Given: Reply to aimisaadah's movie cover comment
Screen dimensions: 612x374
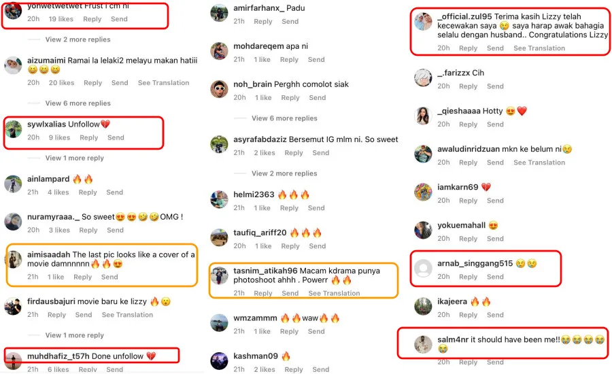Looking at the screenshot, I should tap(82, 277).
